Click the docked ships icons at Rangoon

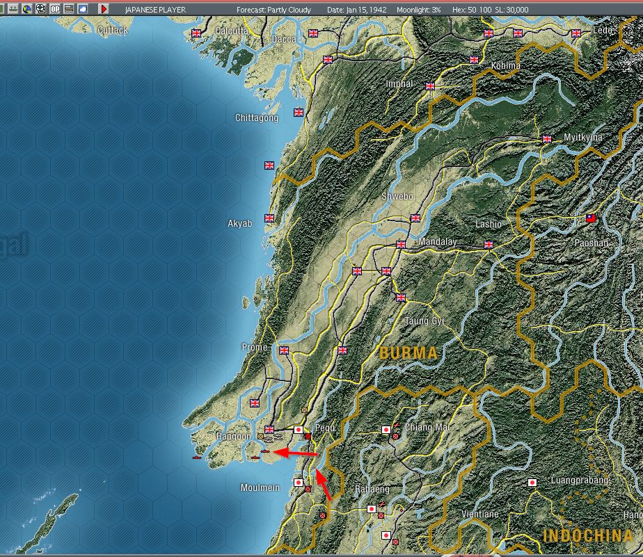point(273,439)
